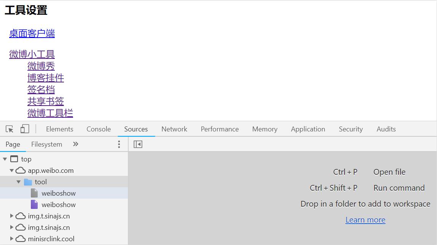Open the Security tab
The width and height of the screenshot is (437, 245).
(351, 129)
